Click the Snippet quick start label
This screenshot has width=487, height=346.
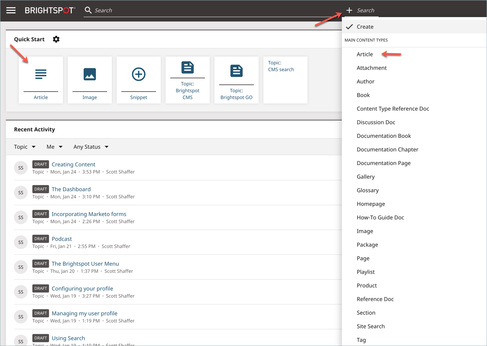pyautogui.click(x=139, y=97)
